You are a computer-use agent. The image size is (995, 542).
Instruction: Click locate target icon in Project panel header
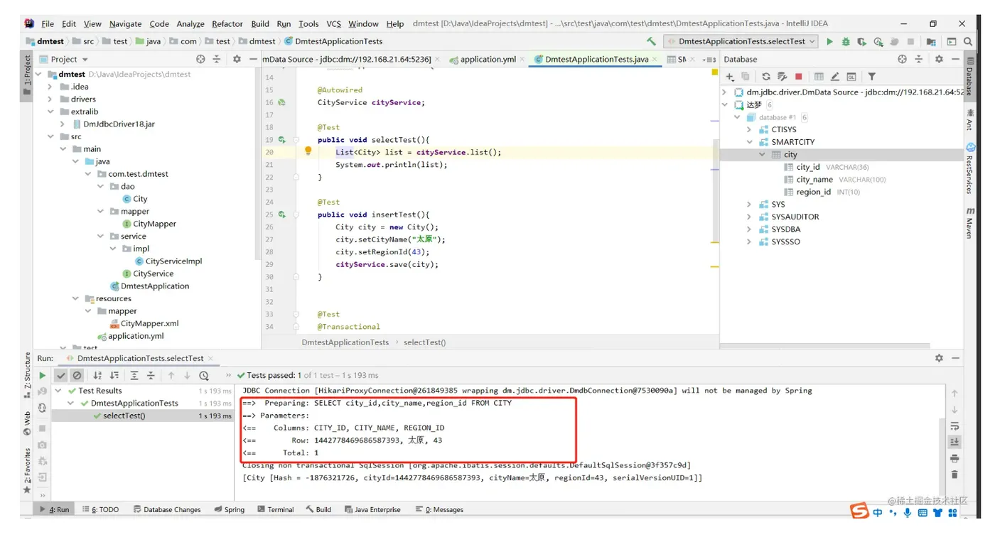200,60
